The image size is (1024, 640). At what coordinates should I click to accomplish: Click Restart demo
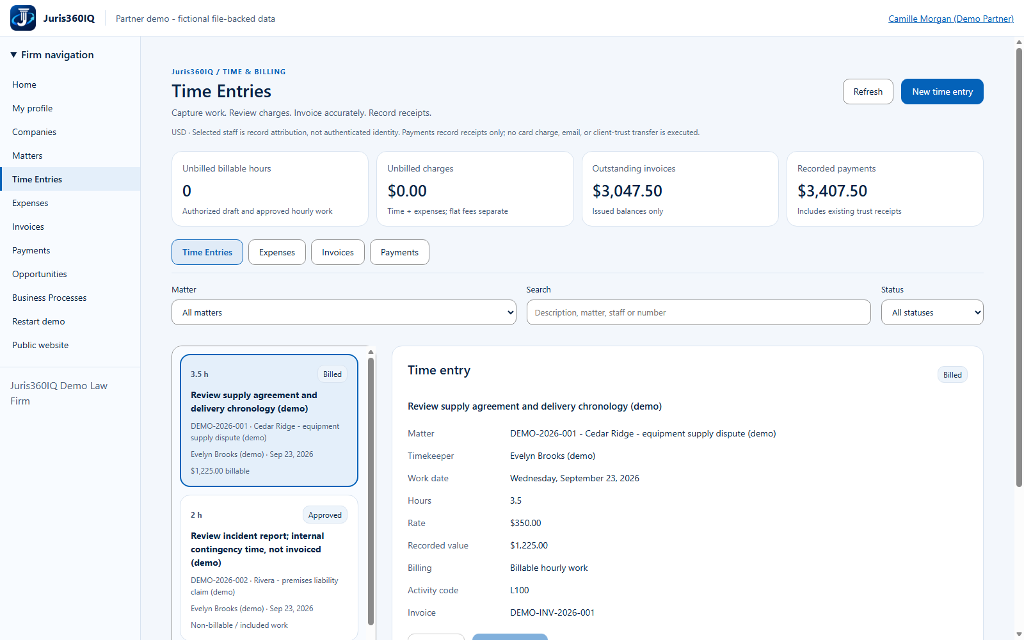point(70,321)
